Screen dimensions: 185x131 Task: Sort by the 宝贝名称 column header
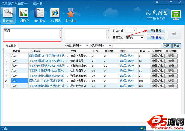coord(49,51)
